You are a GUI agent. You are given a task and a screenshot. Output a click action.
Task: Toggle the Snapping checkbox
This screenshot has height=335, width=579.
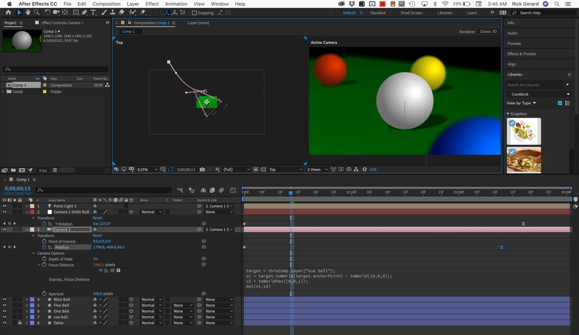194,13
